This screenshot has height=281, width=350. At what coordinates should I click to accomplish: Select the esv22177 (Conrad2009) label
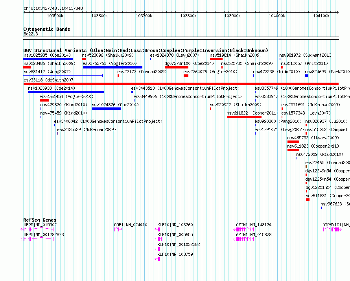coord(142,72)
